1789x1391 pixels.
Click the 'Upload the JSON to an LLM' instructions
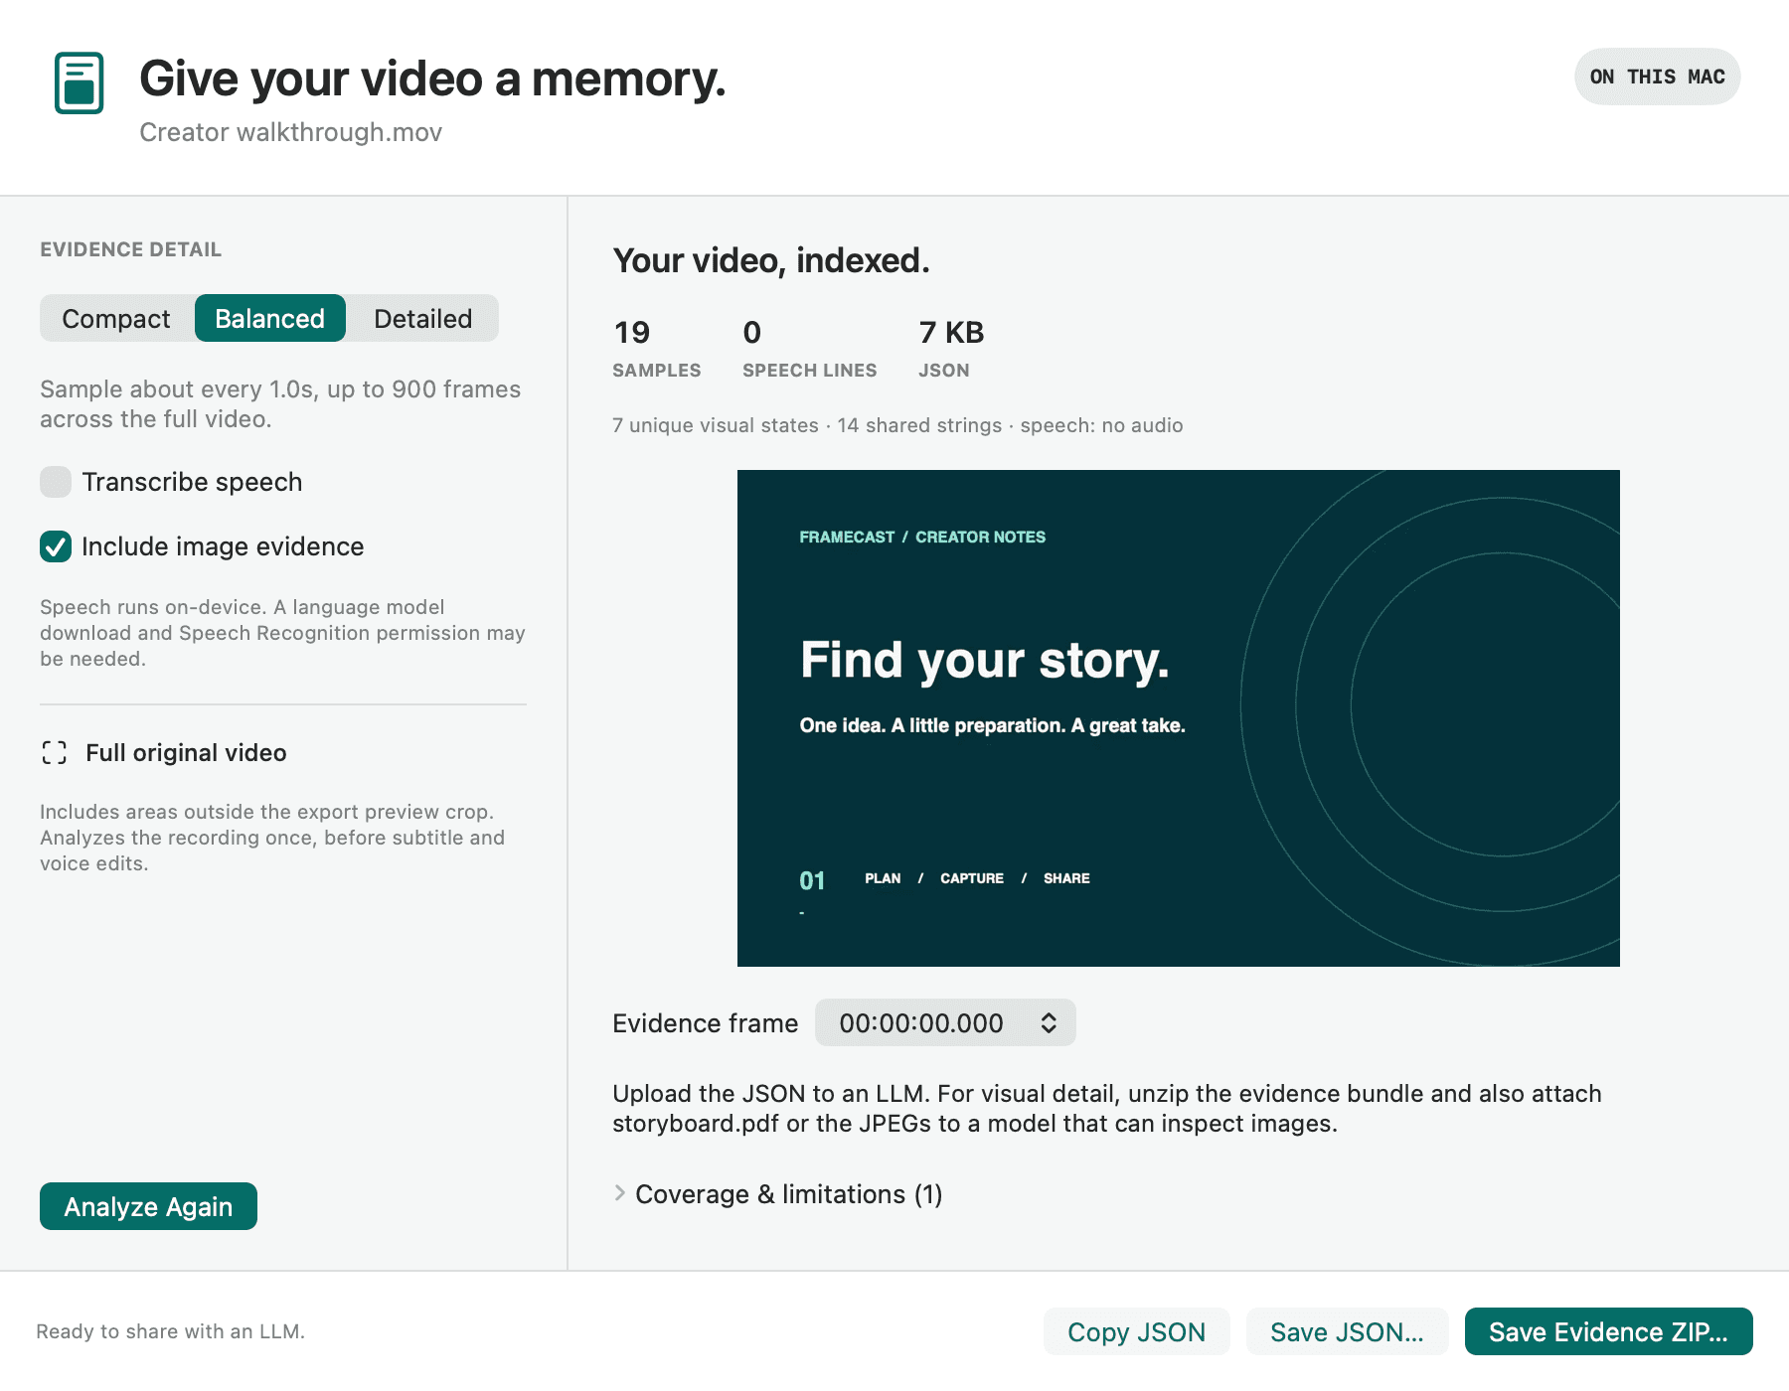tap(1106, 1108)
